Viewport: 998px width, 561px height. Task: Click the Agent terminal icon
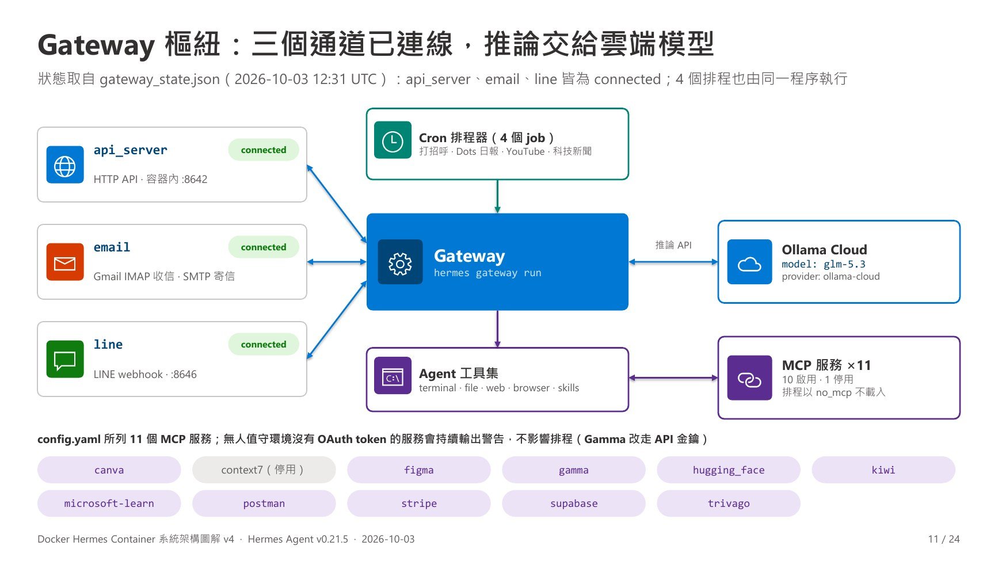click(393, 376)
